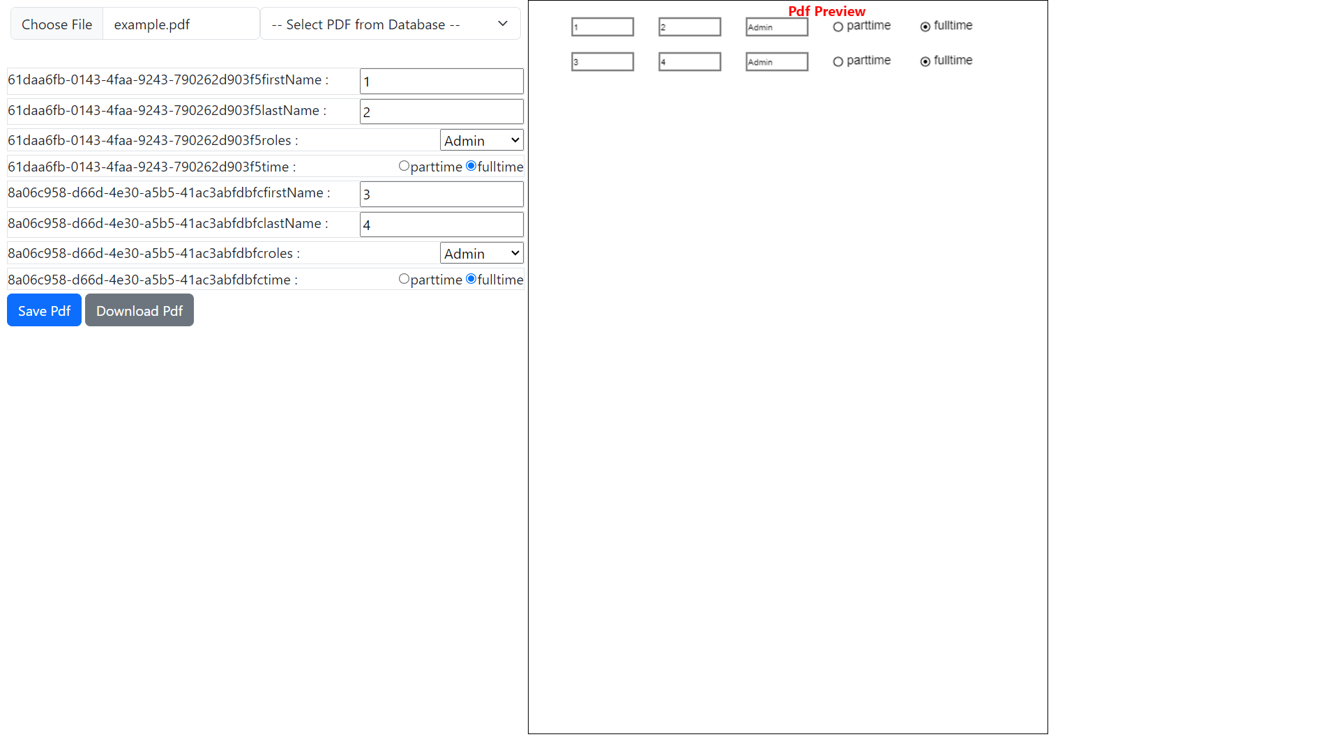The height and width of the screenshot is (753, 1339).
Task: Click the preview field showing 3
Action: coord(602,61)
